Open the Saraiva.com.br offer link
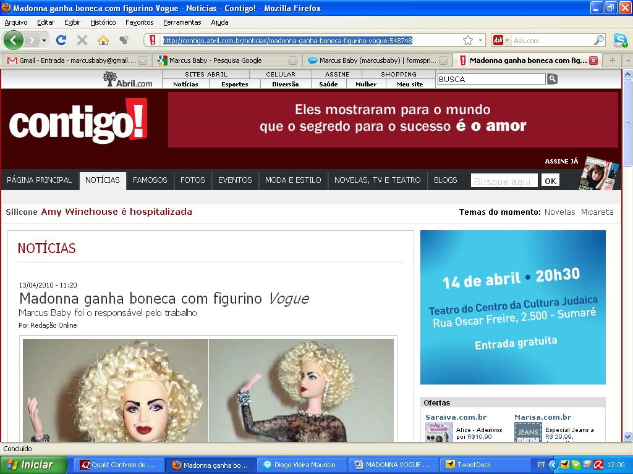This screenshot has height=474, width=633. (x=456, y=417)
